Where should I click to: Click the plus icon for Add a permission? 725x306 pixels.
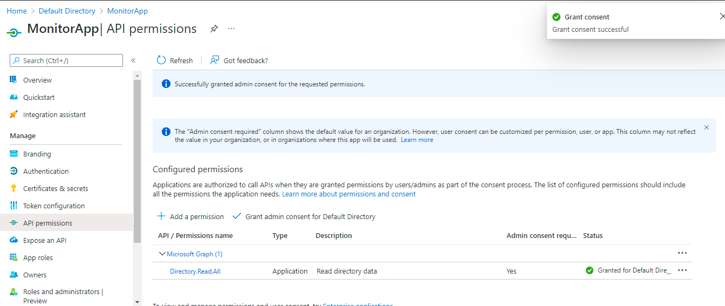161,216
